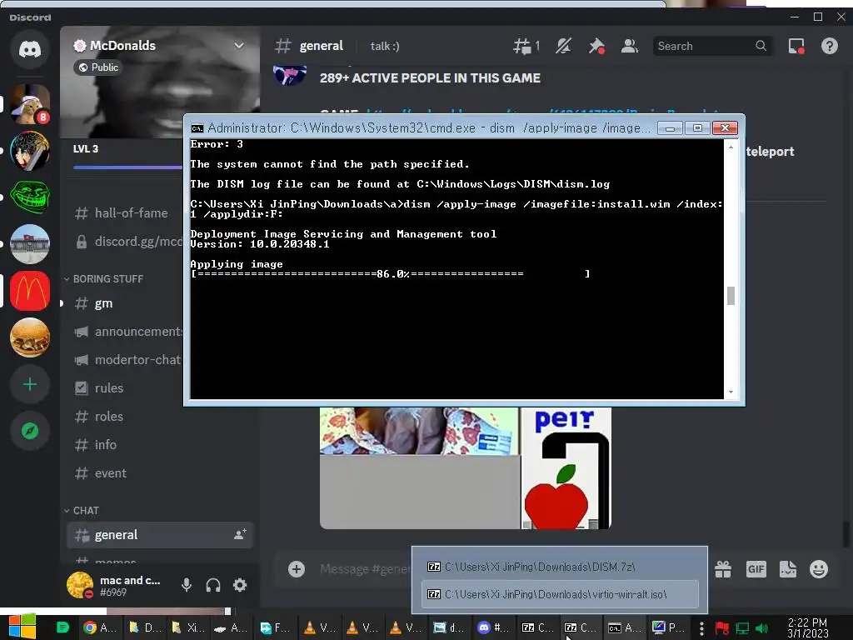Add a server with the plus icon
The width and height of the screenshot is (853, 640).
coord(30,384)
